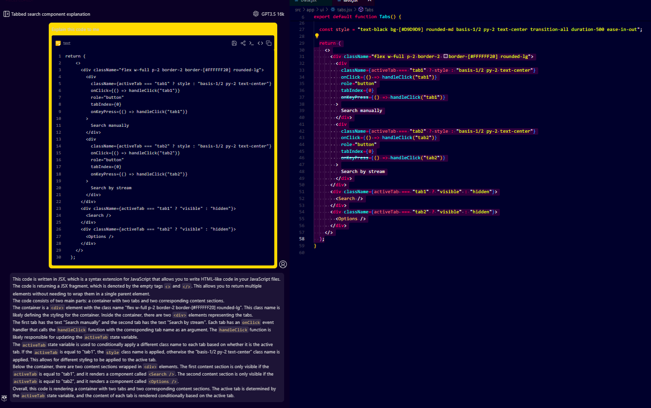Click the yellow sticky note icon labeled text
This screenshot has height=408, width=651.
point(58,43)
